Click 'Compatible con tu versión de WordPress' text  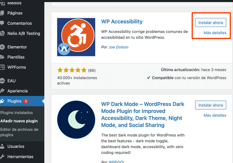189,78
